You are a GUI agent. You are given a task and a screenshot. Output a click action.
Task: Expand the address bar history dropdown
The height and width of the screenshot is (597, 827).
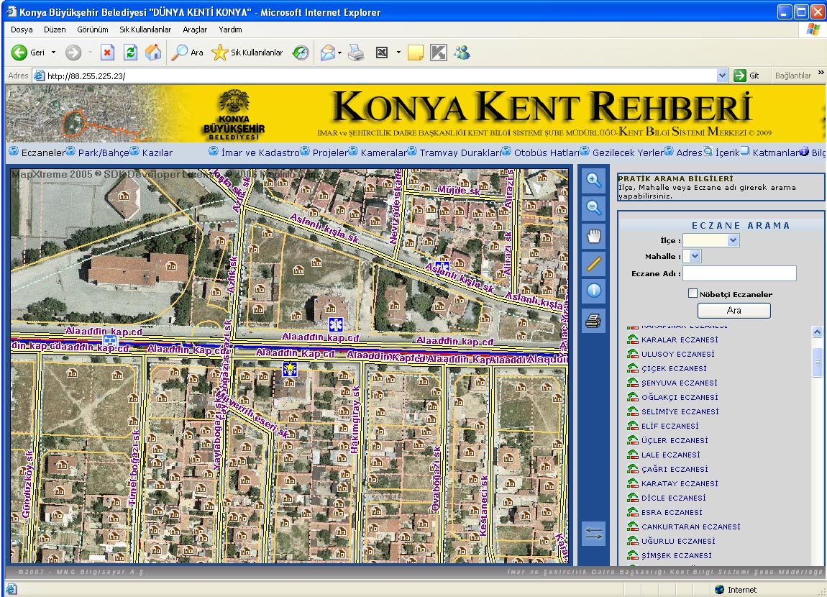722,76
